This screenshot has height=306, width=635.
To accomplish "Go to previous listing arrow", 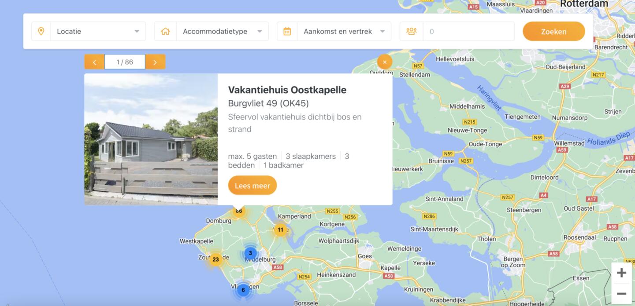I will 94,62.
